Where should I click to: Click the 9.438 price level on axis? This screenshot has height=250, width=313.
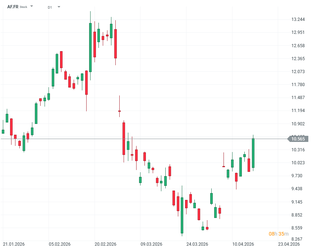tap(299, 189)
